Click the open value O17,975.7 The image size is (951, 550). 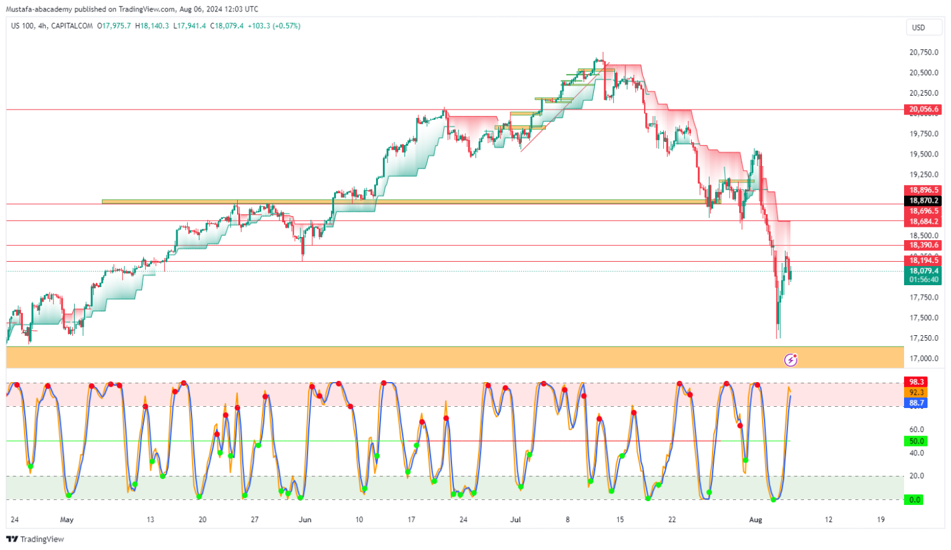[114, 26]
